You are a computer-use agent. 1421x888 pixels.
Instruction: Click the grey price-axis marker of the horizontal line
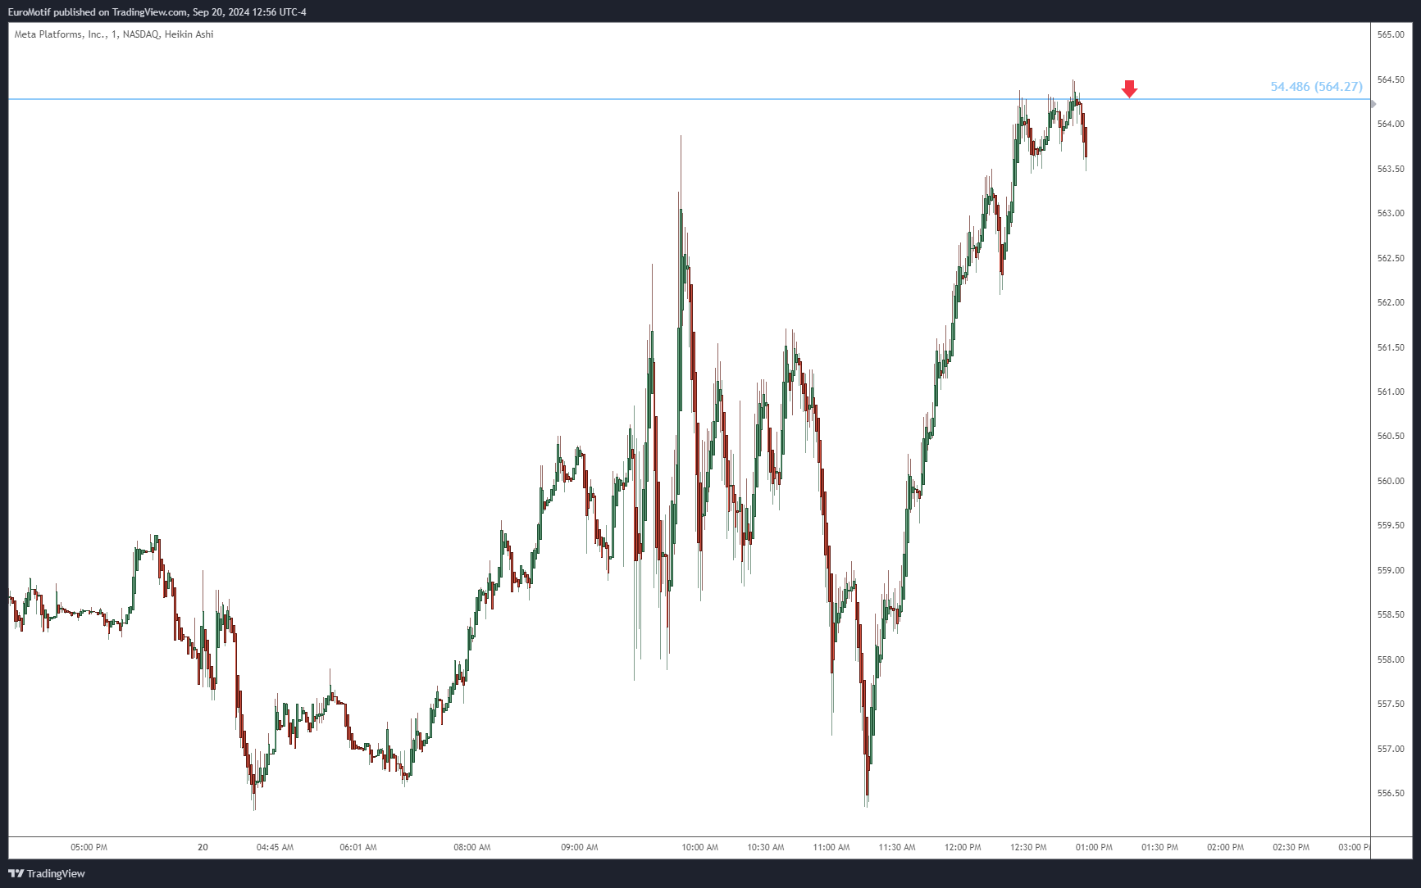point(1373,104)
